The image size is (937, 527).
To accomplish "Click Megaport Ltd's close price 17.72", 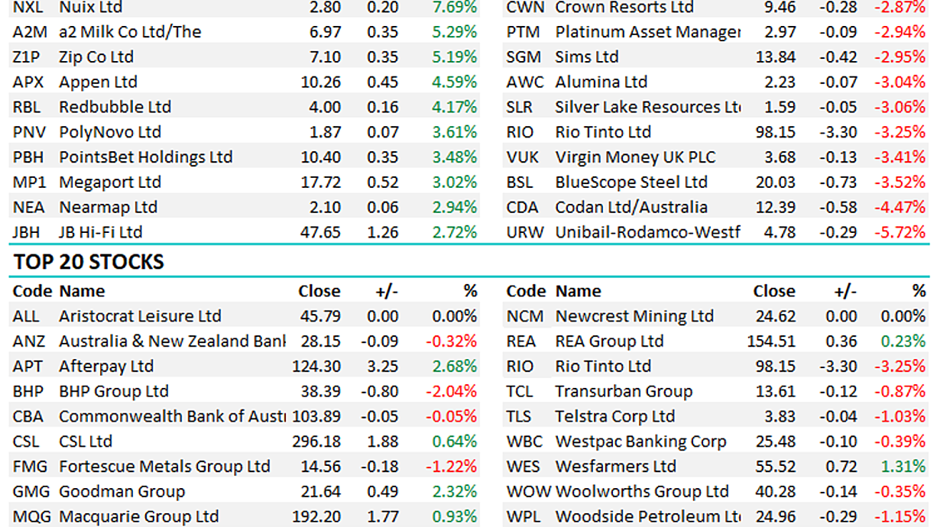I will 320,183.
